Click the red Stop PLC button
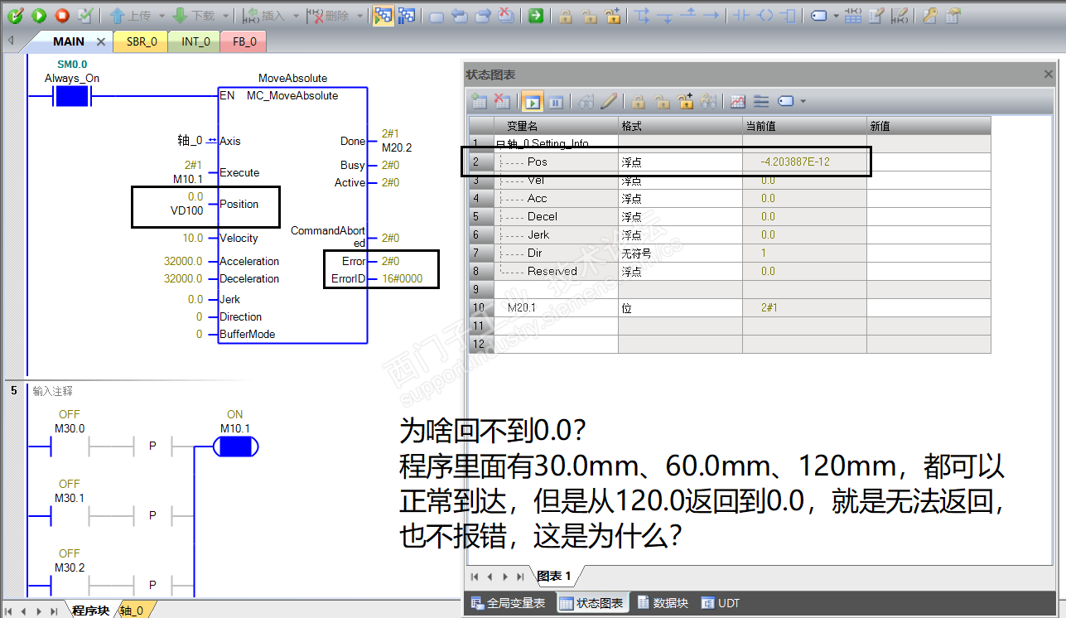Viewport: 1066px width, 618px height. (62, 15)
